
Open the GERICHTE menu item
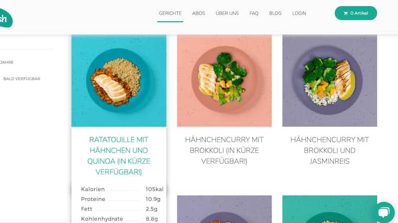coord(170,13)
